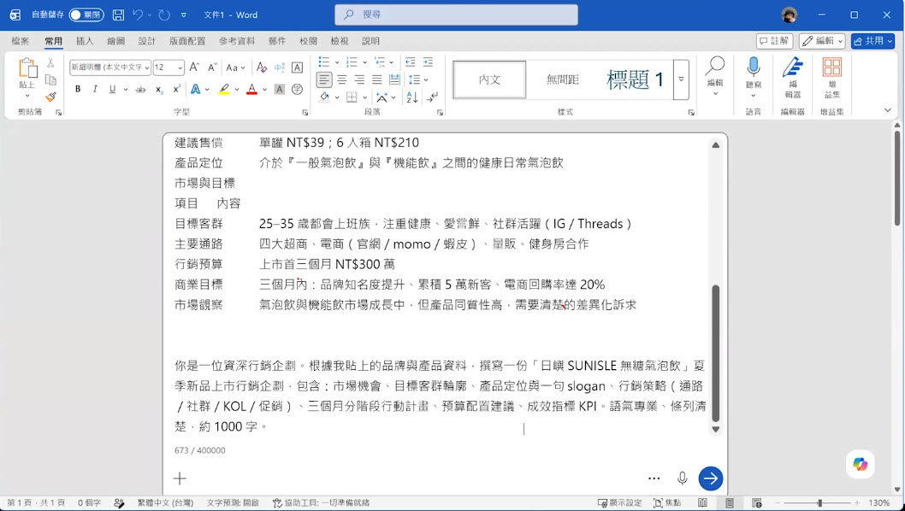Switch to the Draw tab

115,41
